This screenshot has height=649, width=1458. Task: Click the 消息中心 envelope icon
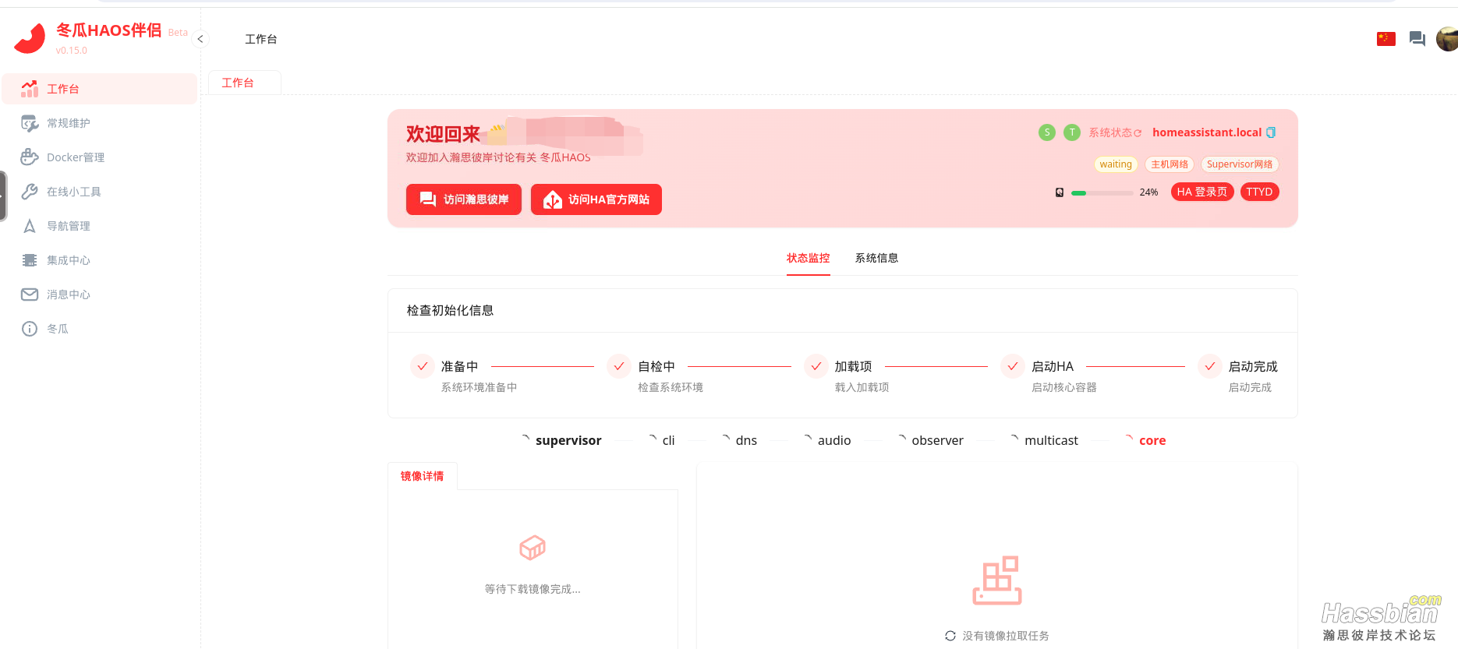[30, 295]
